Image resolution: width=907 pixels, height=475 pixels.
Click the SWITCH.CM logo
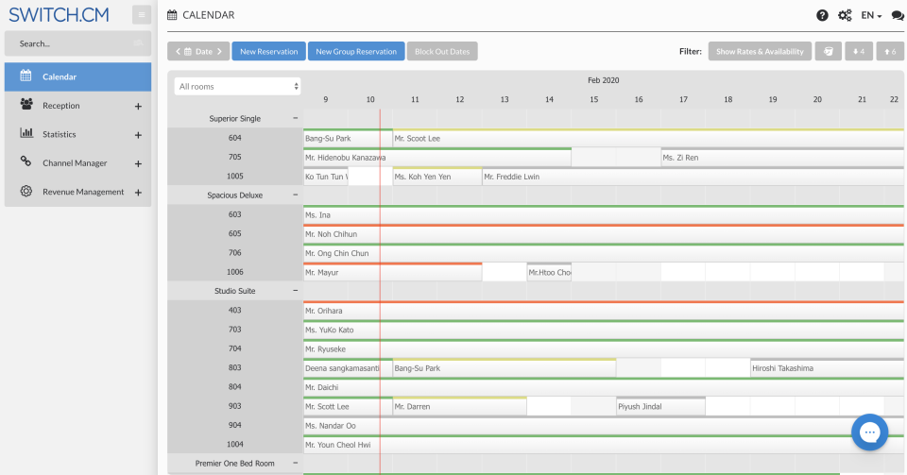coord(59,14)
